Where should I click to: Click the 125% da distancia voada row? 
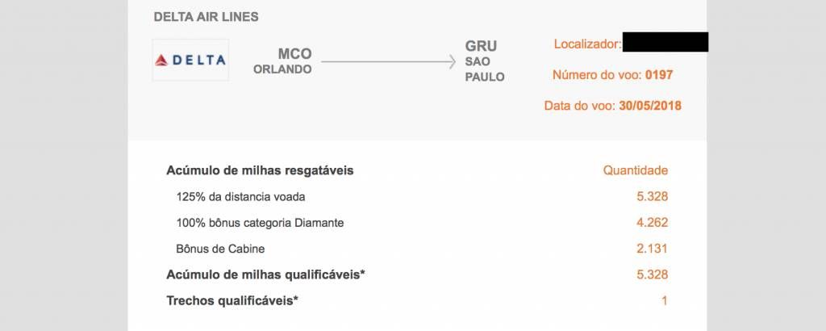(x=417, y=197)
